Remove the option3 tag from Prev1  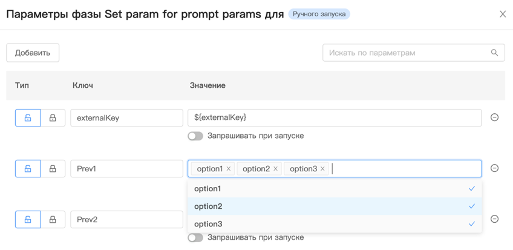[x=322, y=169]
